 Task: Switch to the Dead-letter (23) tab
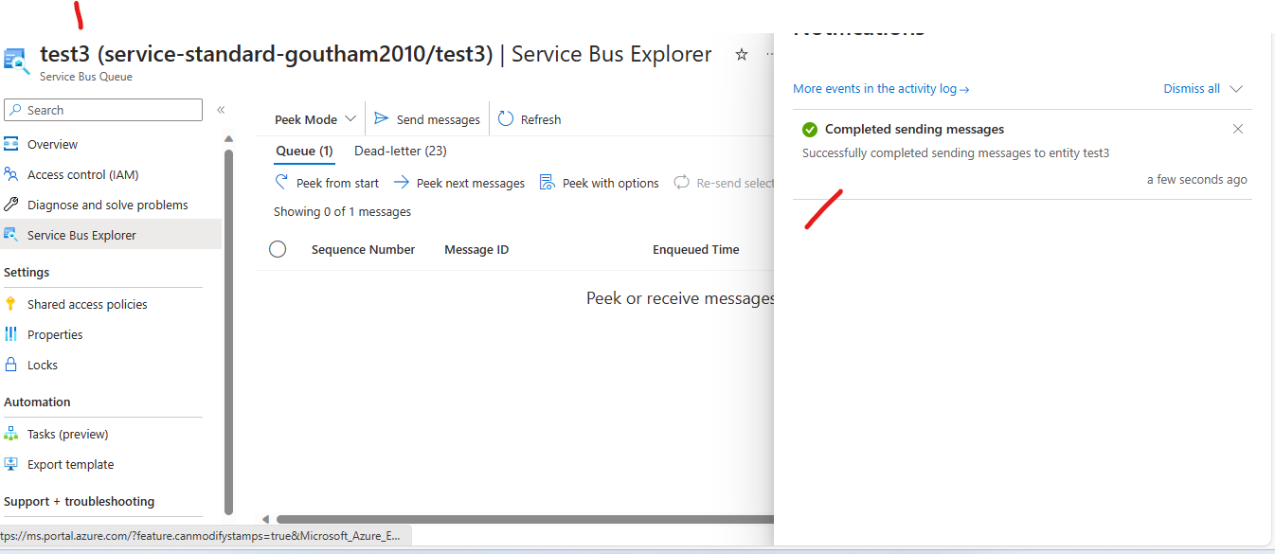pos(400,151)
